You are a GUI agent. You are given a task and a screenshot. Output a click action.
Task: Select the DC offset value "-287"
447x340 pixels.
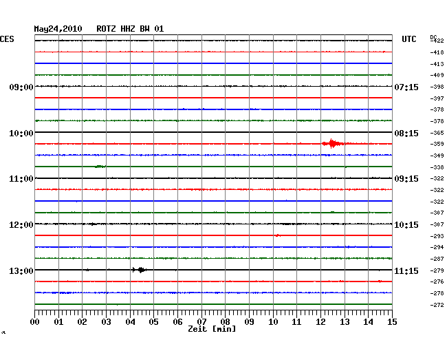(437, 259)
